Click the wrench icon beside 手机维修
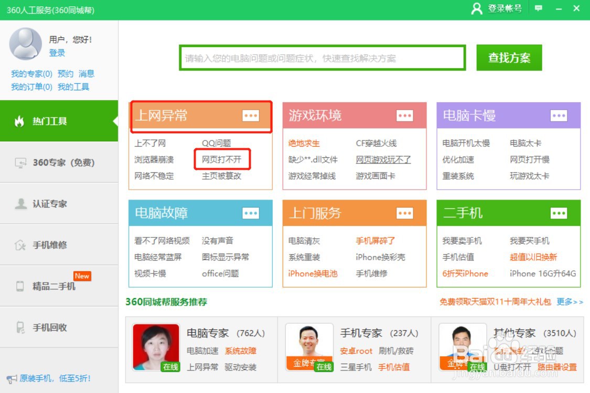Viewport: 590px width, 393px height. tap(20, 245)
